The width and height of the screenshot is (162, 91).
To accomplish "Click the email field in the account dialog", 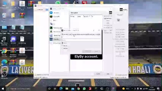I will click(x=81, y=37).
